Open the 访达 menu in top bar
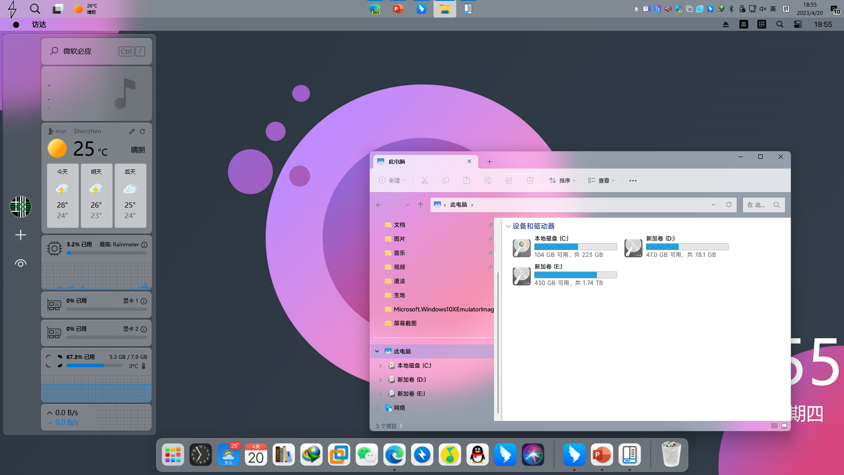 (39, 25)
